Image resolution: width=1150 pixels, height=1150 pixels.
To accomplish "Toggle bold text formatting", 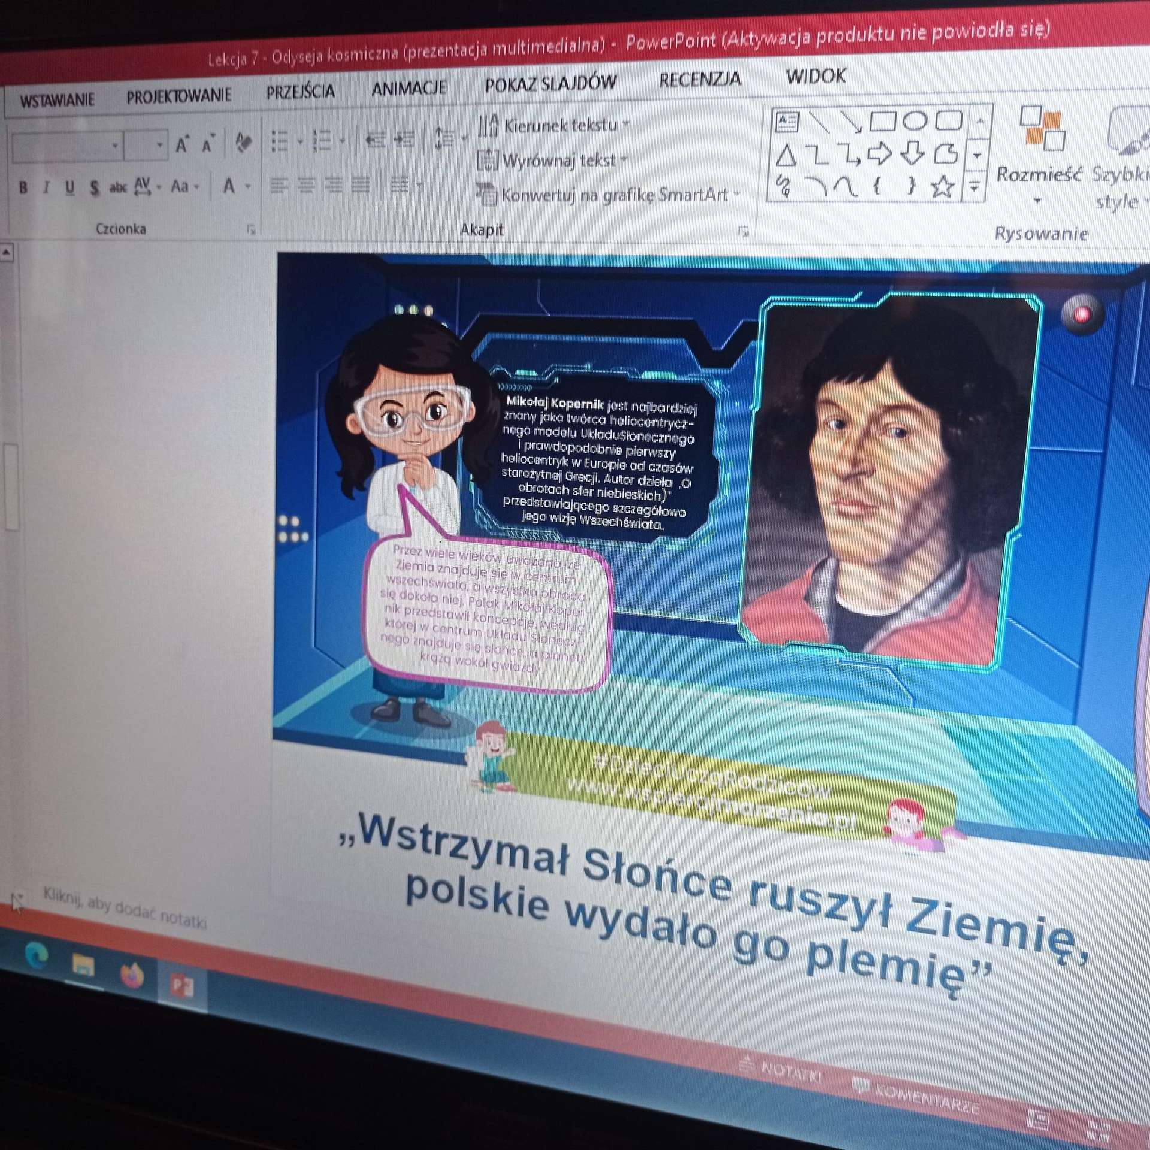I will pos(23,188).
